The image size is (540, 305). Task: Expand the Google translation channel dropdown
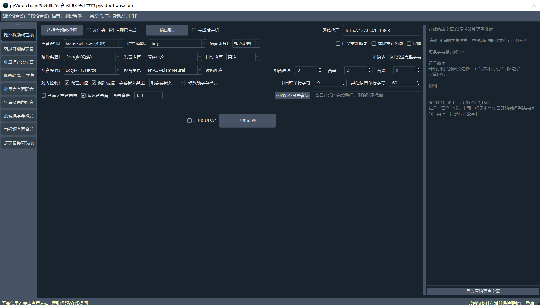117,57
